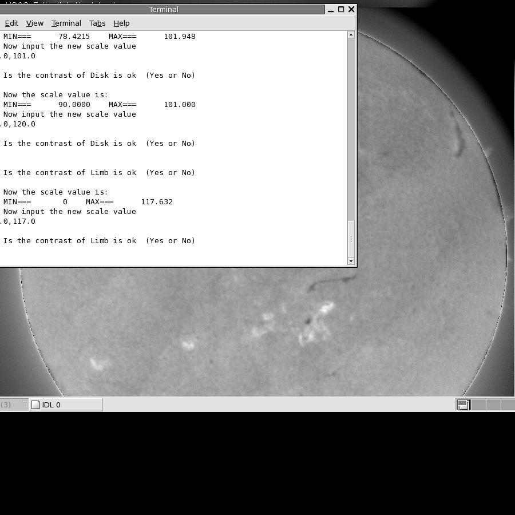Viewport: 515px width, 515px height.
Task: Minimize the Terminal window
Action: [x=331, y=10]
